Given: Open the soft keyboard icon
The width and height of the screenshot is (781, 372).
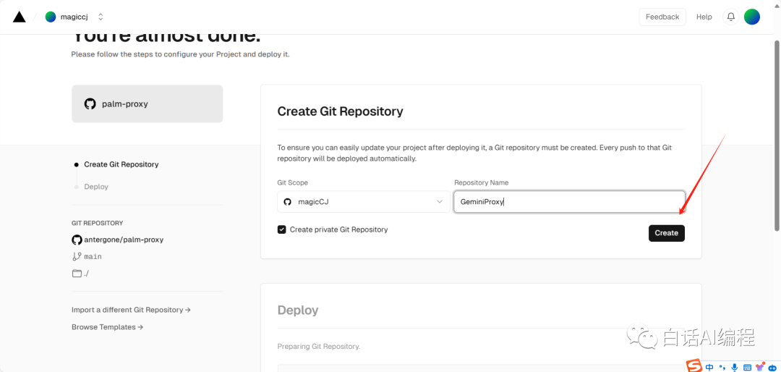Looking at the screenshot, I should [747, 368].
